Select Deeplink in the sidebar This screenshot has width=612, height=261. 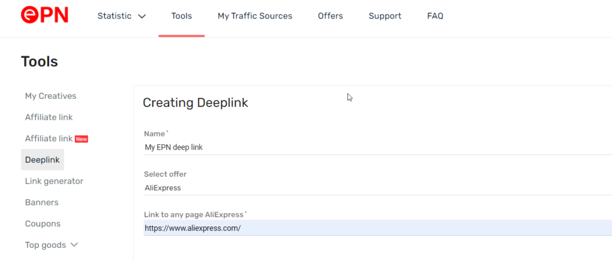click(42, 160)
